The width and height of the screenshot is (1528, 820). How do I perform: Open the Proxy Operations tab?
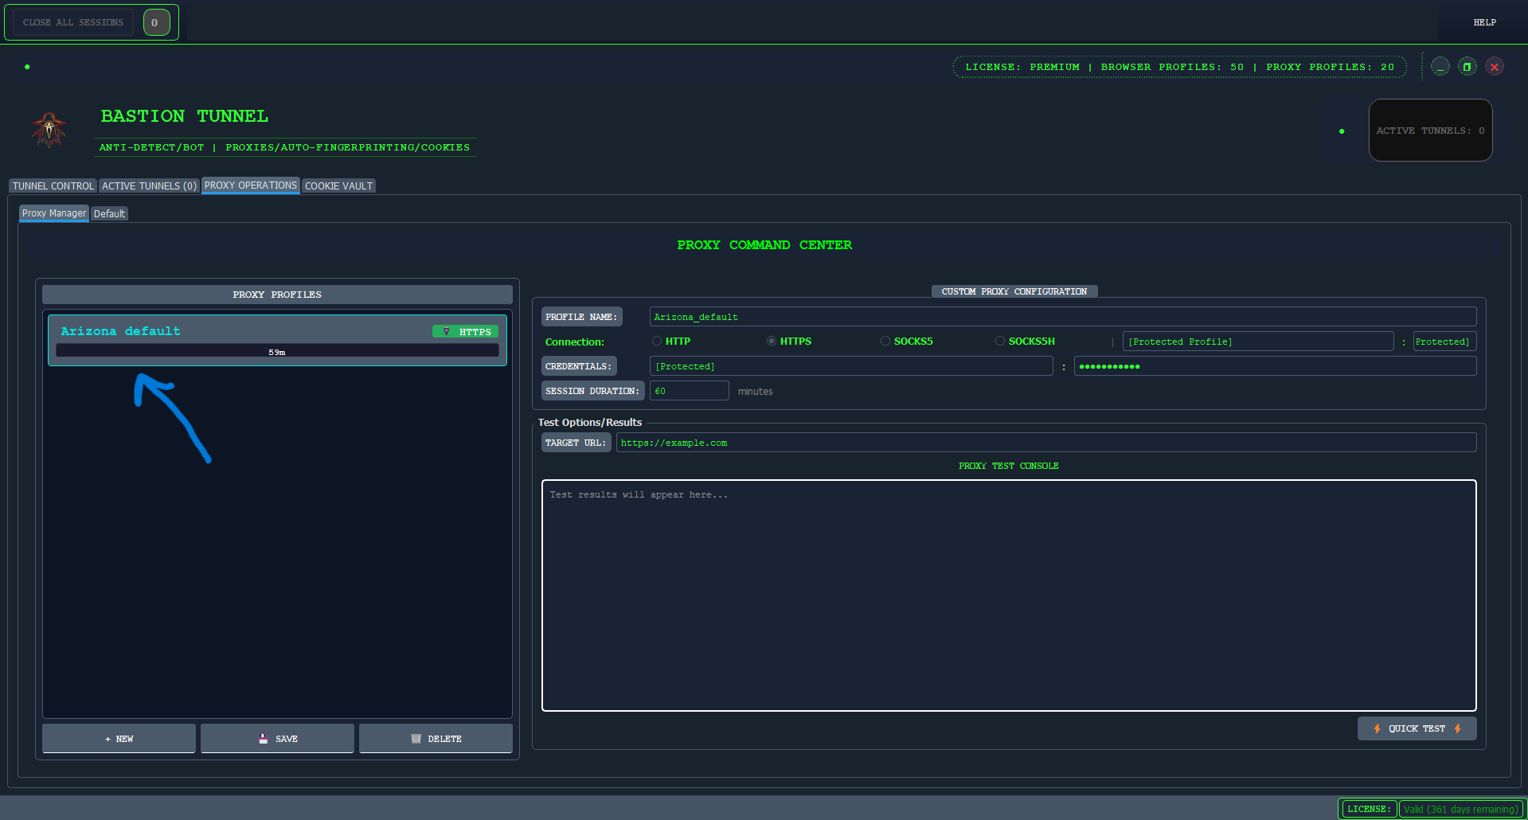(x=251, y=185)
